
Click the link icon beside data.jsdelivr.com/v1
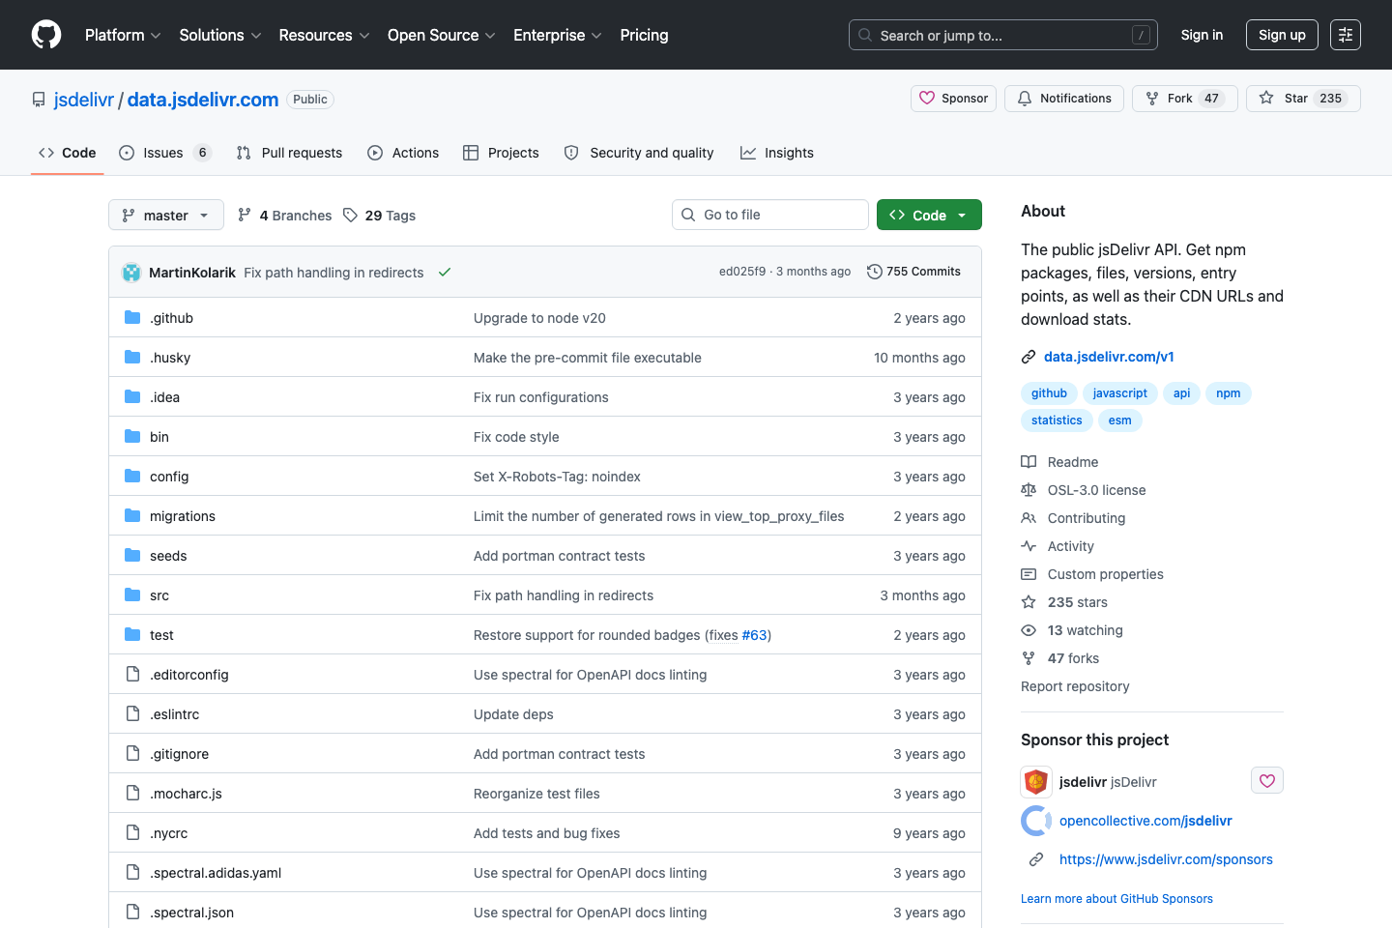tap(1028, 356)
